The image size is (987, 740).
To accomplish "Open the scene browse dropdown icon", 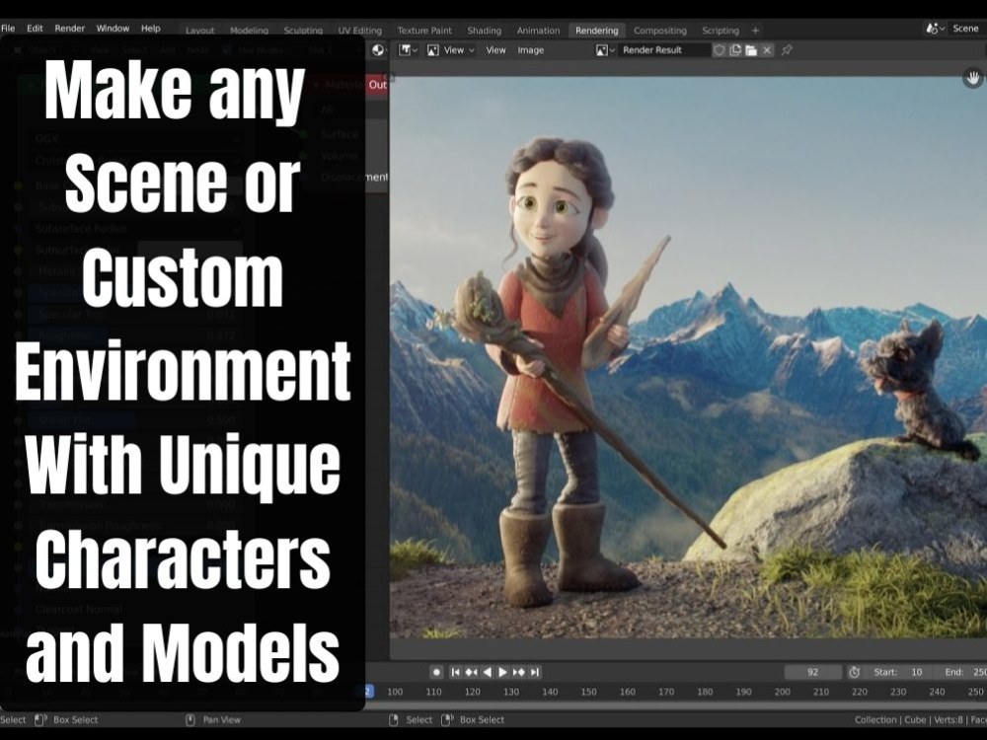I will pyautogui.click(x=935, y=29).
